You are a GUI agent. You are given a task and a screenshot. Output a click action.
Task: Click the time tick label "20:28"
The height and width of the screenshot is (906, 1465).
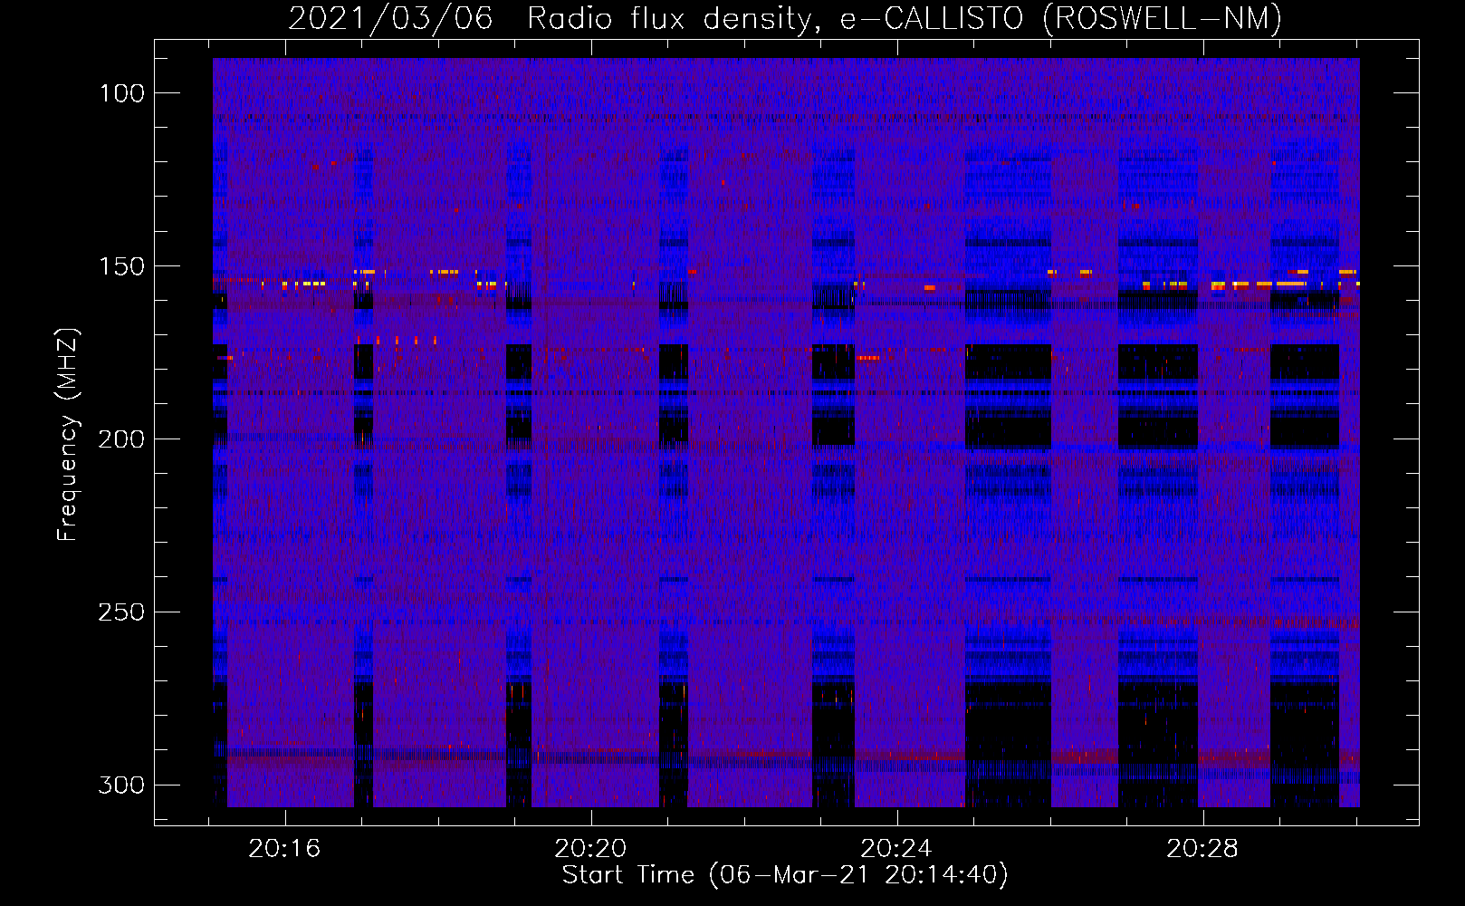(x=1202, y=849)
